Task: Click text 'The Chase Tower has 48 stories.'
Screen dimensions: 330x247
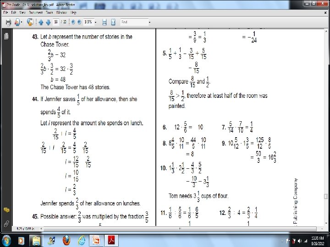Action: coord(75,87)
